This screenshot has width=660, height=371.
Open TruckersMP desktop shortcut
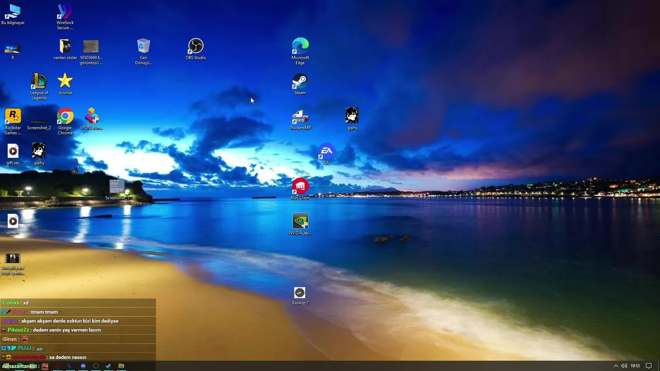[x=300, y=119]
